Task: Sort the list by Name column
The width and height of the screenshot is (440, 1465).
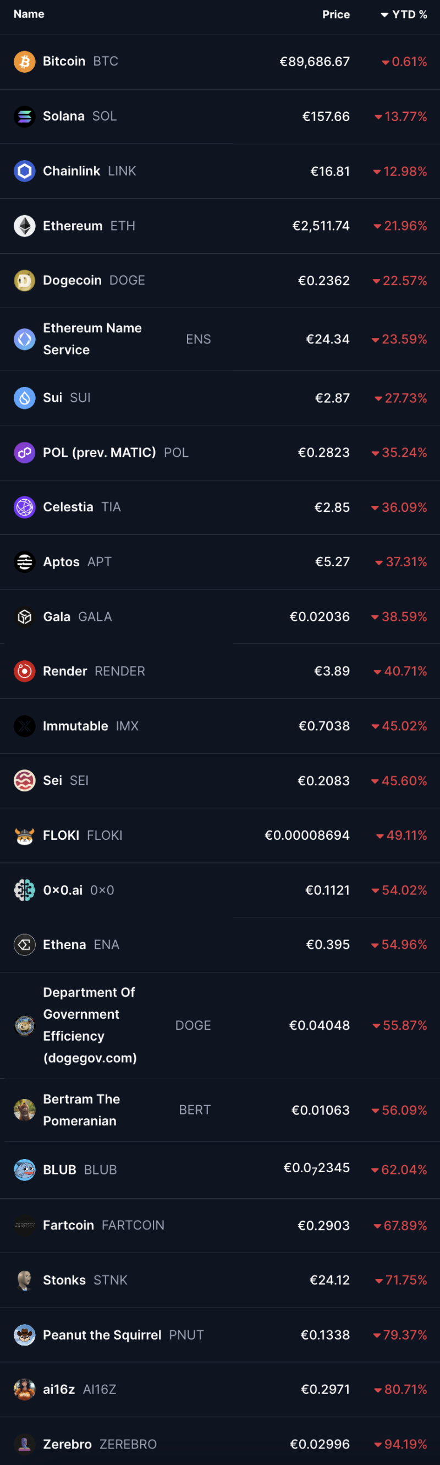Action: [x=29, y=14]
